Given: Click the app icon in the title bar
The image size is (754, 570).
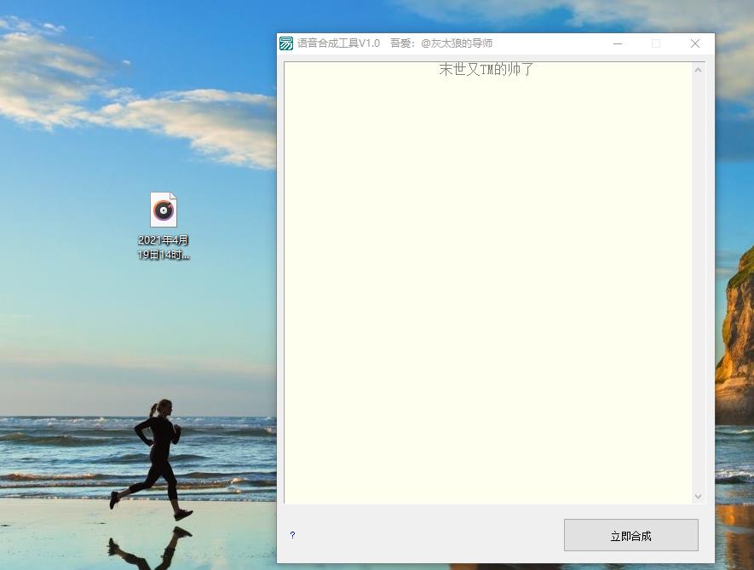Looking at the screenshot, I should click(x=286, y=43).
